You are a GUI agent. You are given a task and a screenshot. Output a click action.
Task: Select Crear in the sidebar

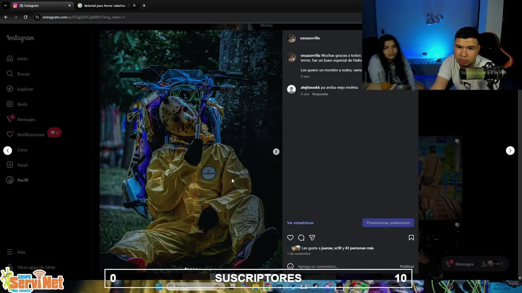[x=22, y=150]
